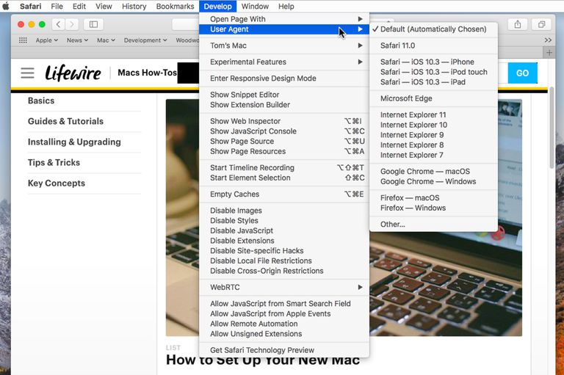
Task: Toggle Allow Unsigned Extensions
Action: tap(284, 334)
